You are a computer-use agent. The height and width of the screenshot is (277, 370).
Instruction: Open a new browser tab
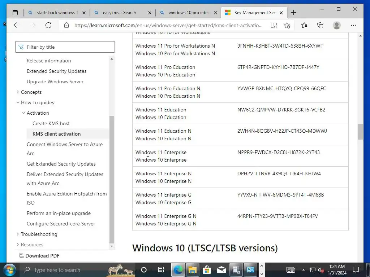293,13
